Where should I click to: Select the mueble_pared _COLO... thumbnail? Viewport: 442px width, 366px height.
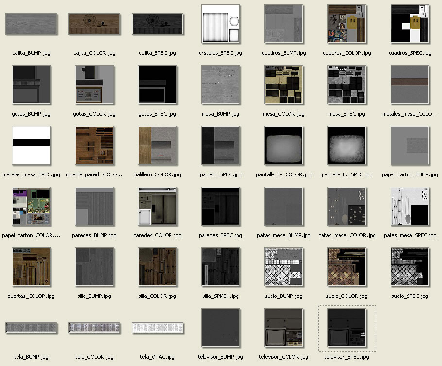(94, 145)
